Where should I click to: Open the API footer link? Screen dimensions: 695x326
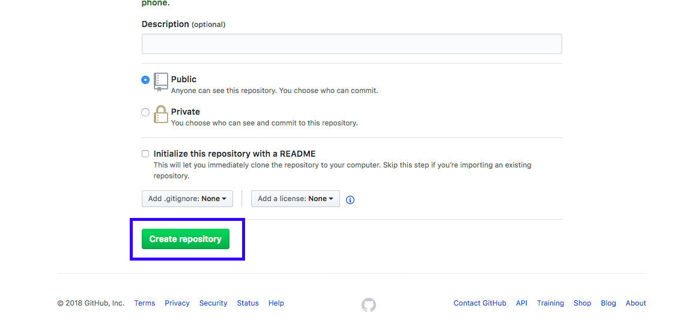point(521,303)
